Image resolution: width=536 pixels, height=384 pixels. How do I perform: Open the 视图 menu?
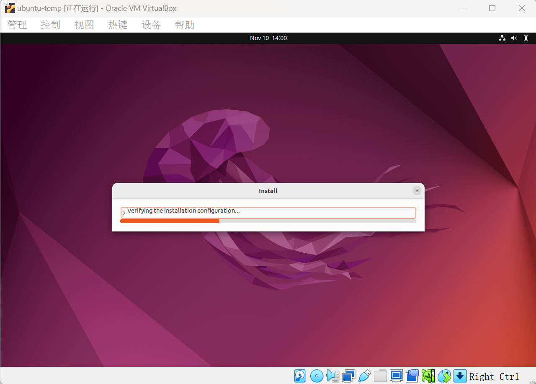point(84,25)
